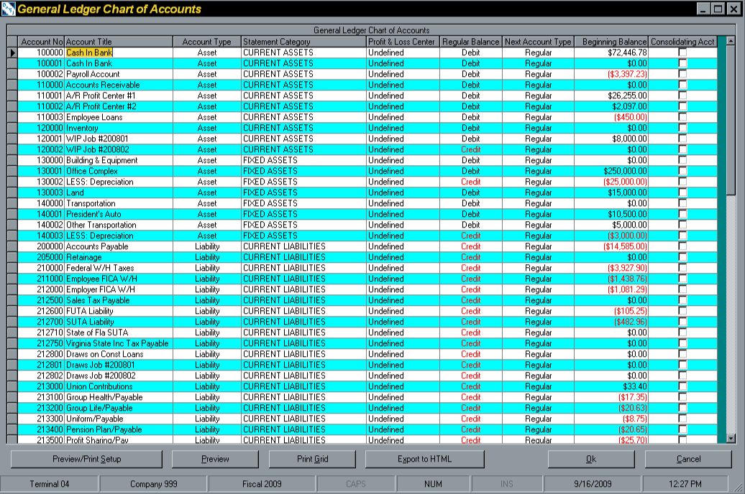Click Company 999 in the status bar
Screen dimensions: 745x494
153,484
